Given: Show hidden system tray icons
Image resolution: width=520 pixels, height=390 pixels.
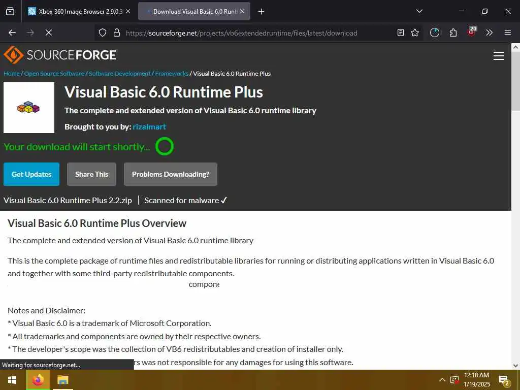Looking at the screenshot, I should tap(442, 380).
